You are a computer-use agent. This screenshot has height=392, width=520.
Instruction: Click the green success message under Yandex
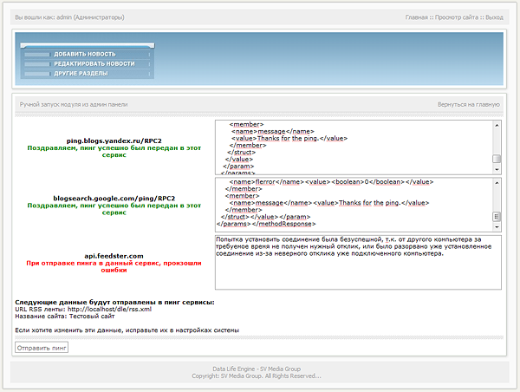[114, 152]
